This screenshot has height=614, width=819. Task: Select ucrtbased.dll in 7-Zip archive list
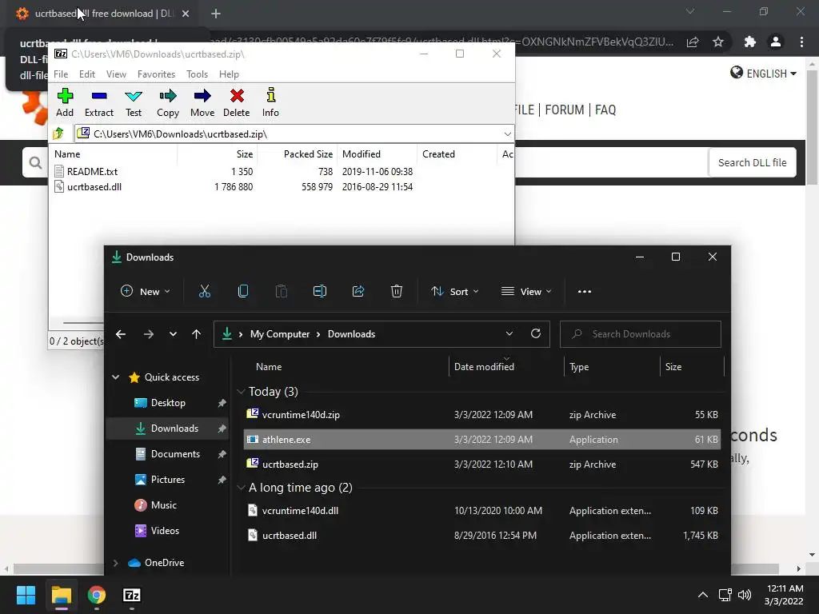(x=94, y=186)
